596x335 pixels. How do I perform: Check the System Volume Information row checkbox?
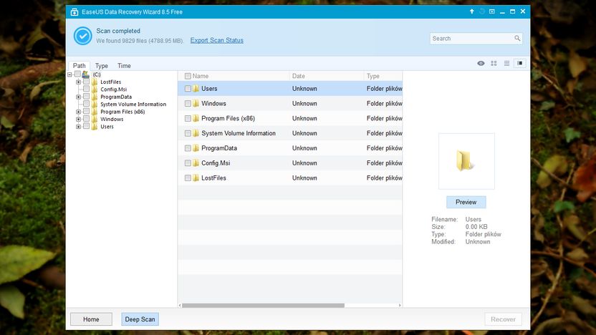pyautogui.click(x=188, y=133)
